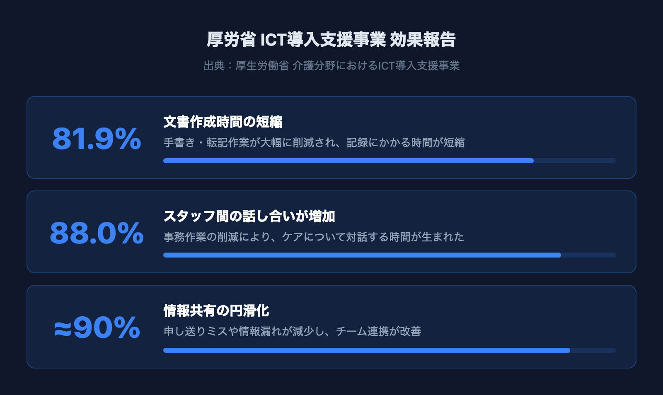Click the heading 文書作成時間の短縮

[x=223, y=122]
